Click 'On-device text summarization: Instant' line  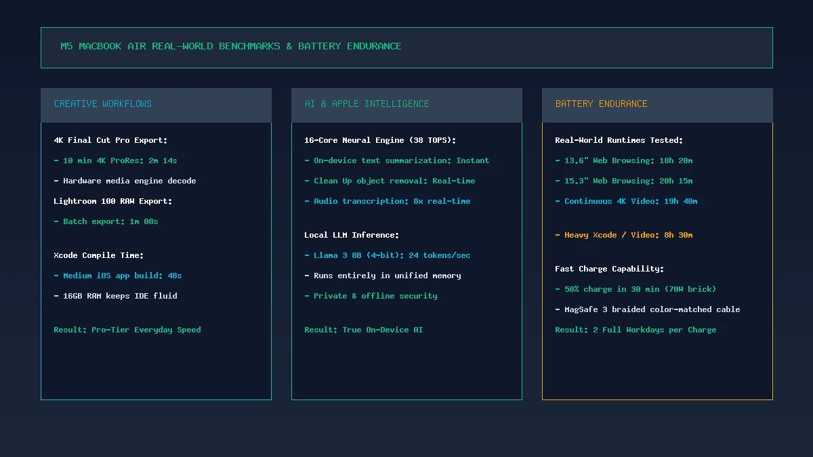396,160
